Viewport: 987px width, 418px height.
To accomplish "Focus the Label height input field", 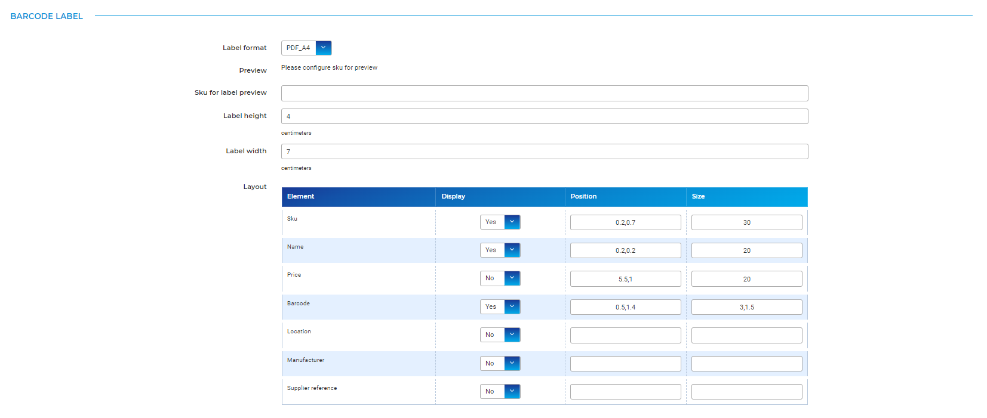I will [x=544, y=116].
